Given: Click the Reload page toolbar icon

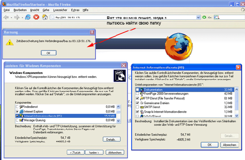Looking at the screenshot, I should 28,17.
